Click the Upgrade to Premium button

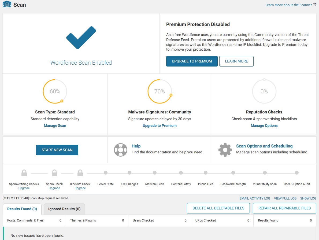click(x=192, y=61)
